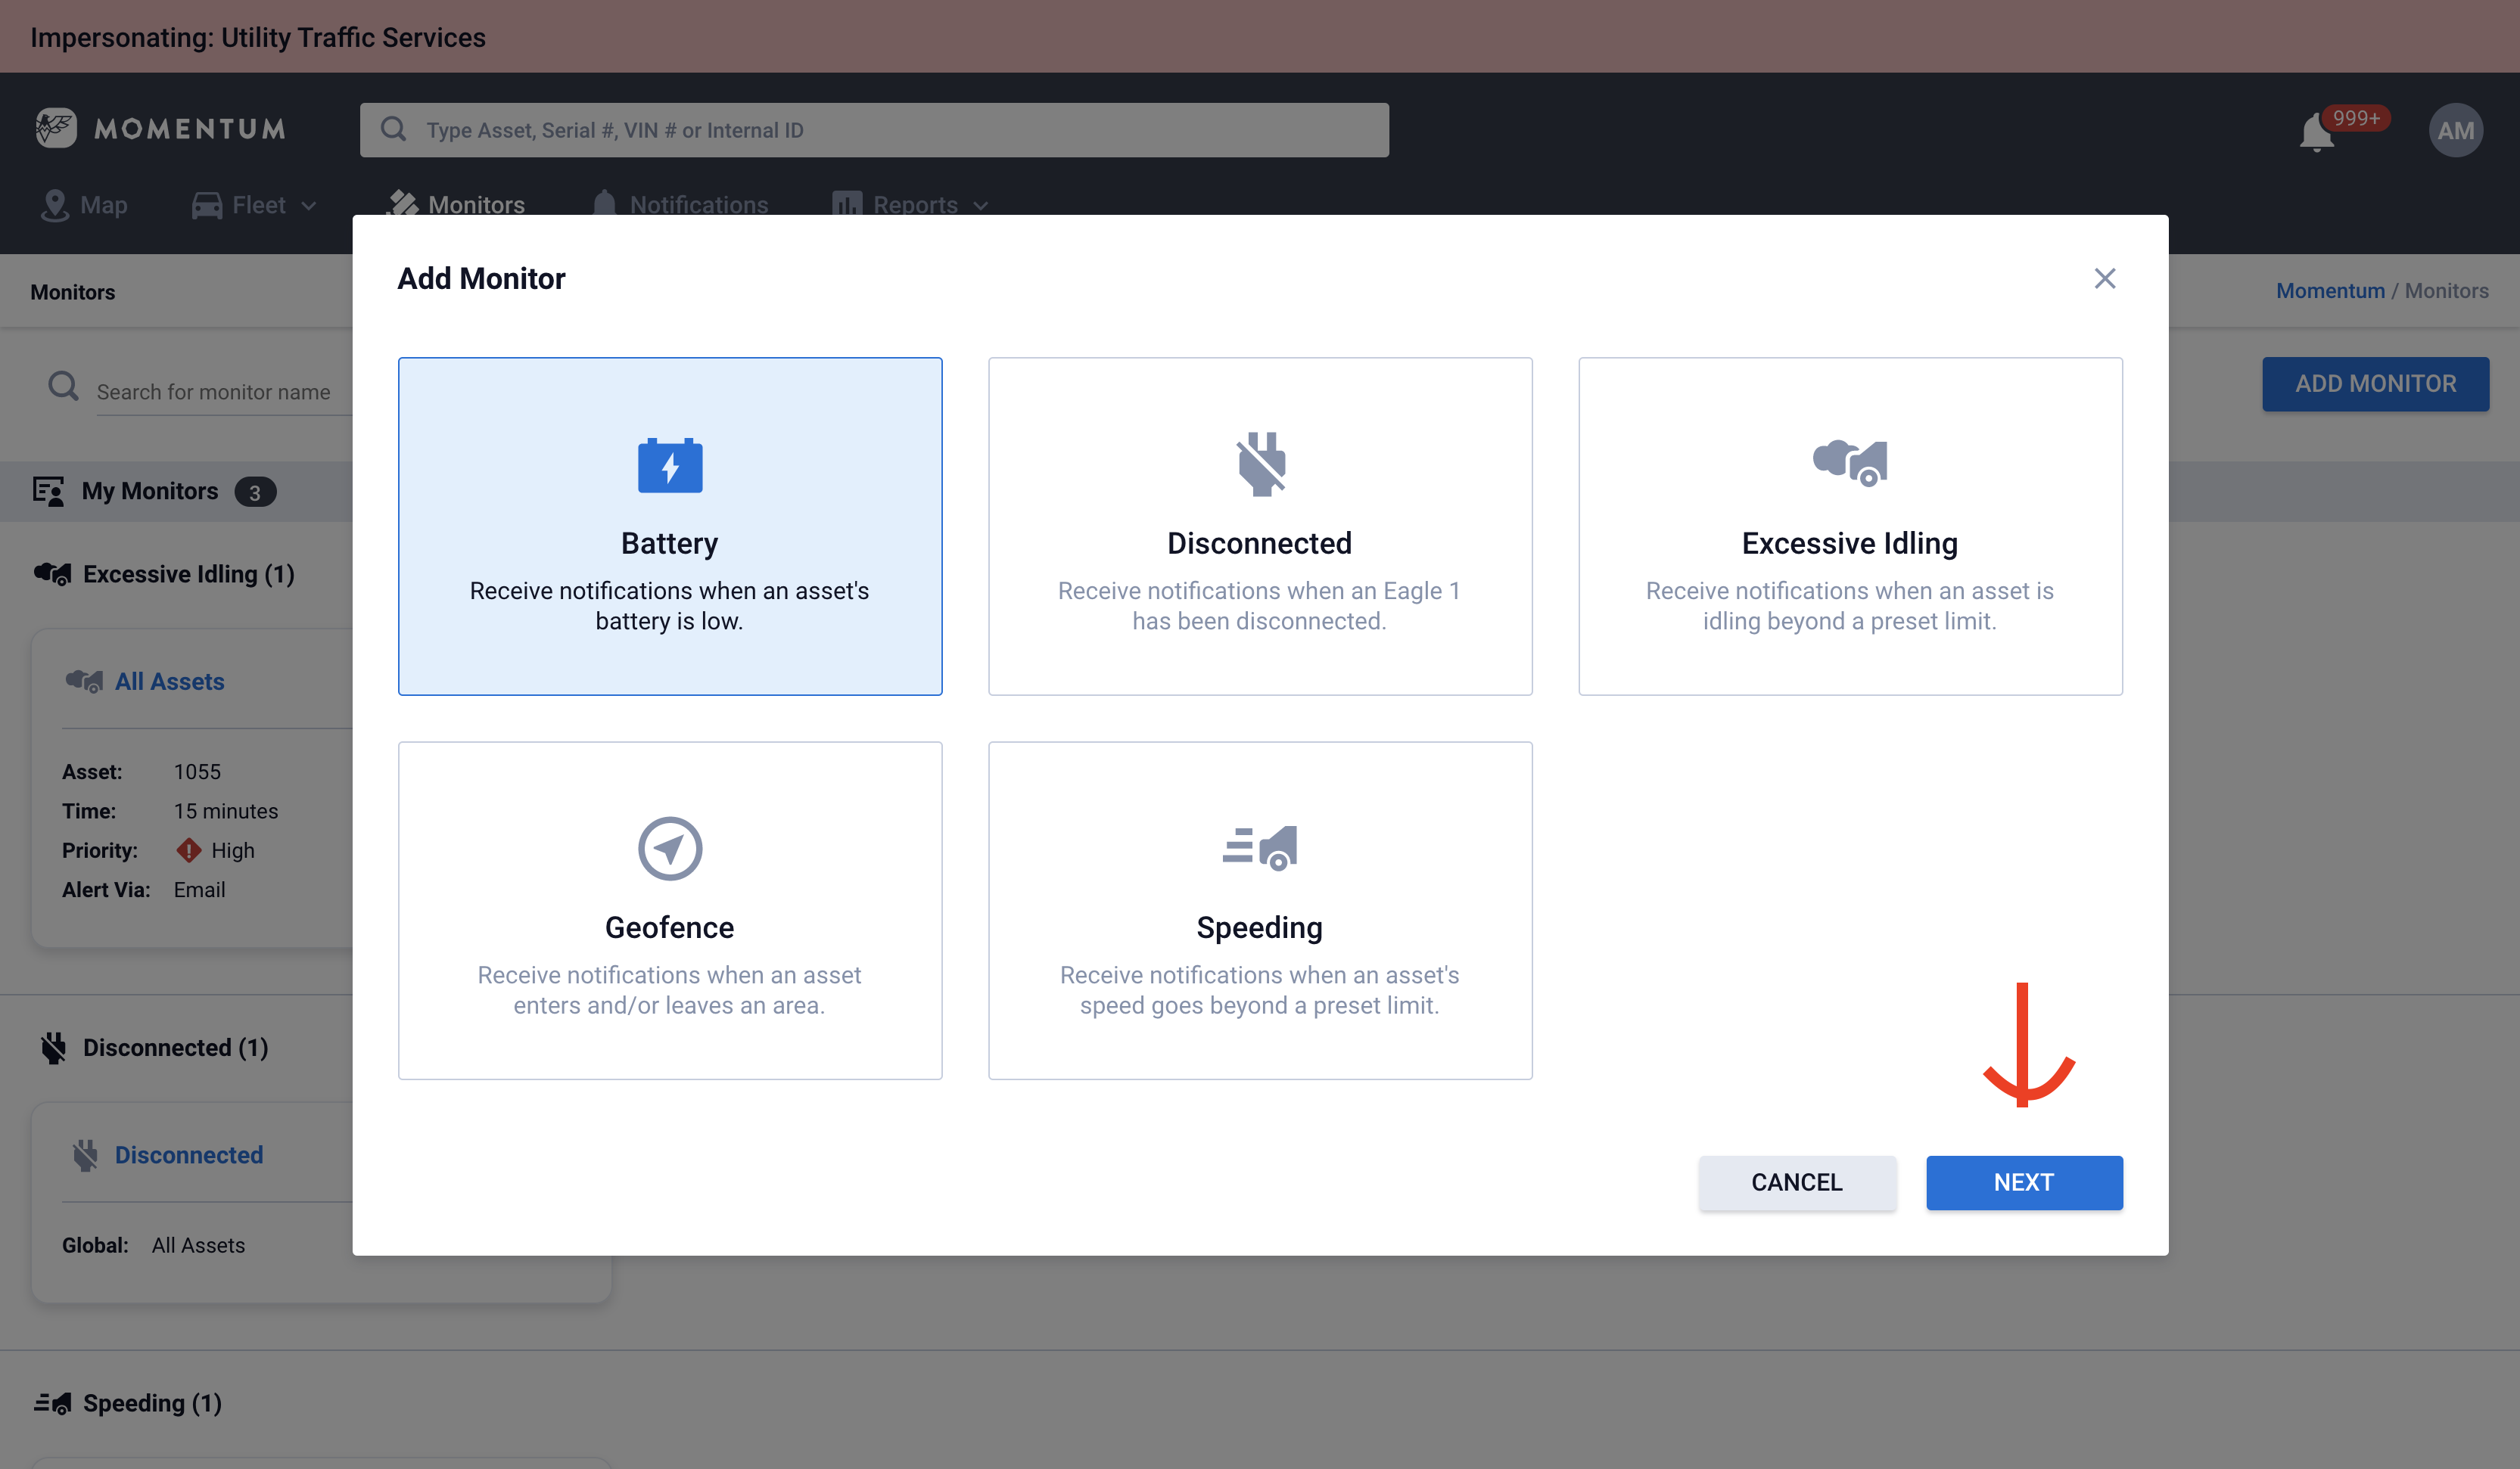
Task: Click the Geofence compass icon
Action: click(670, 849)
